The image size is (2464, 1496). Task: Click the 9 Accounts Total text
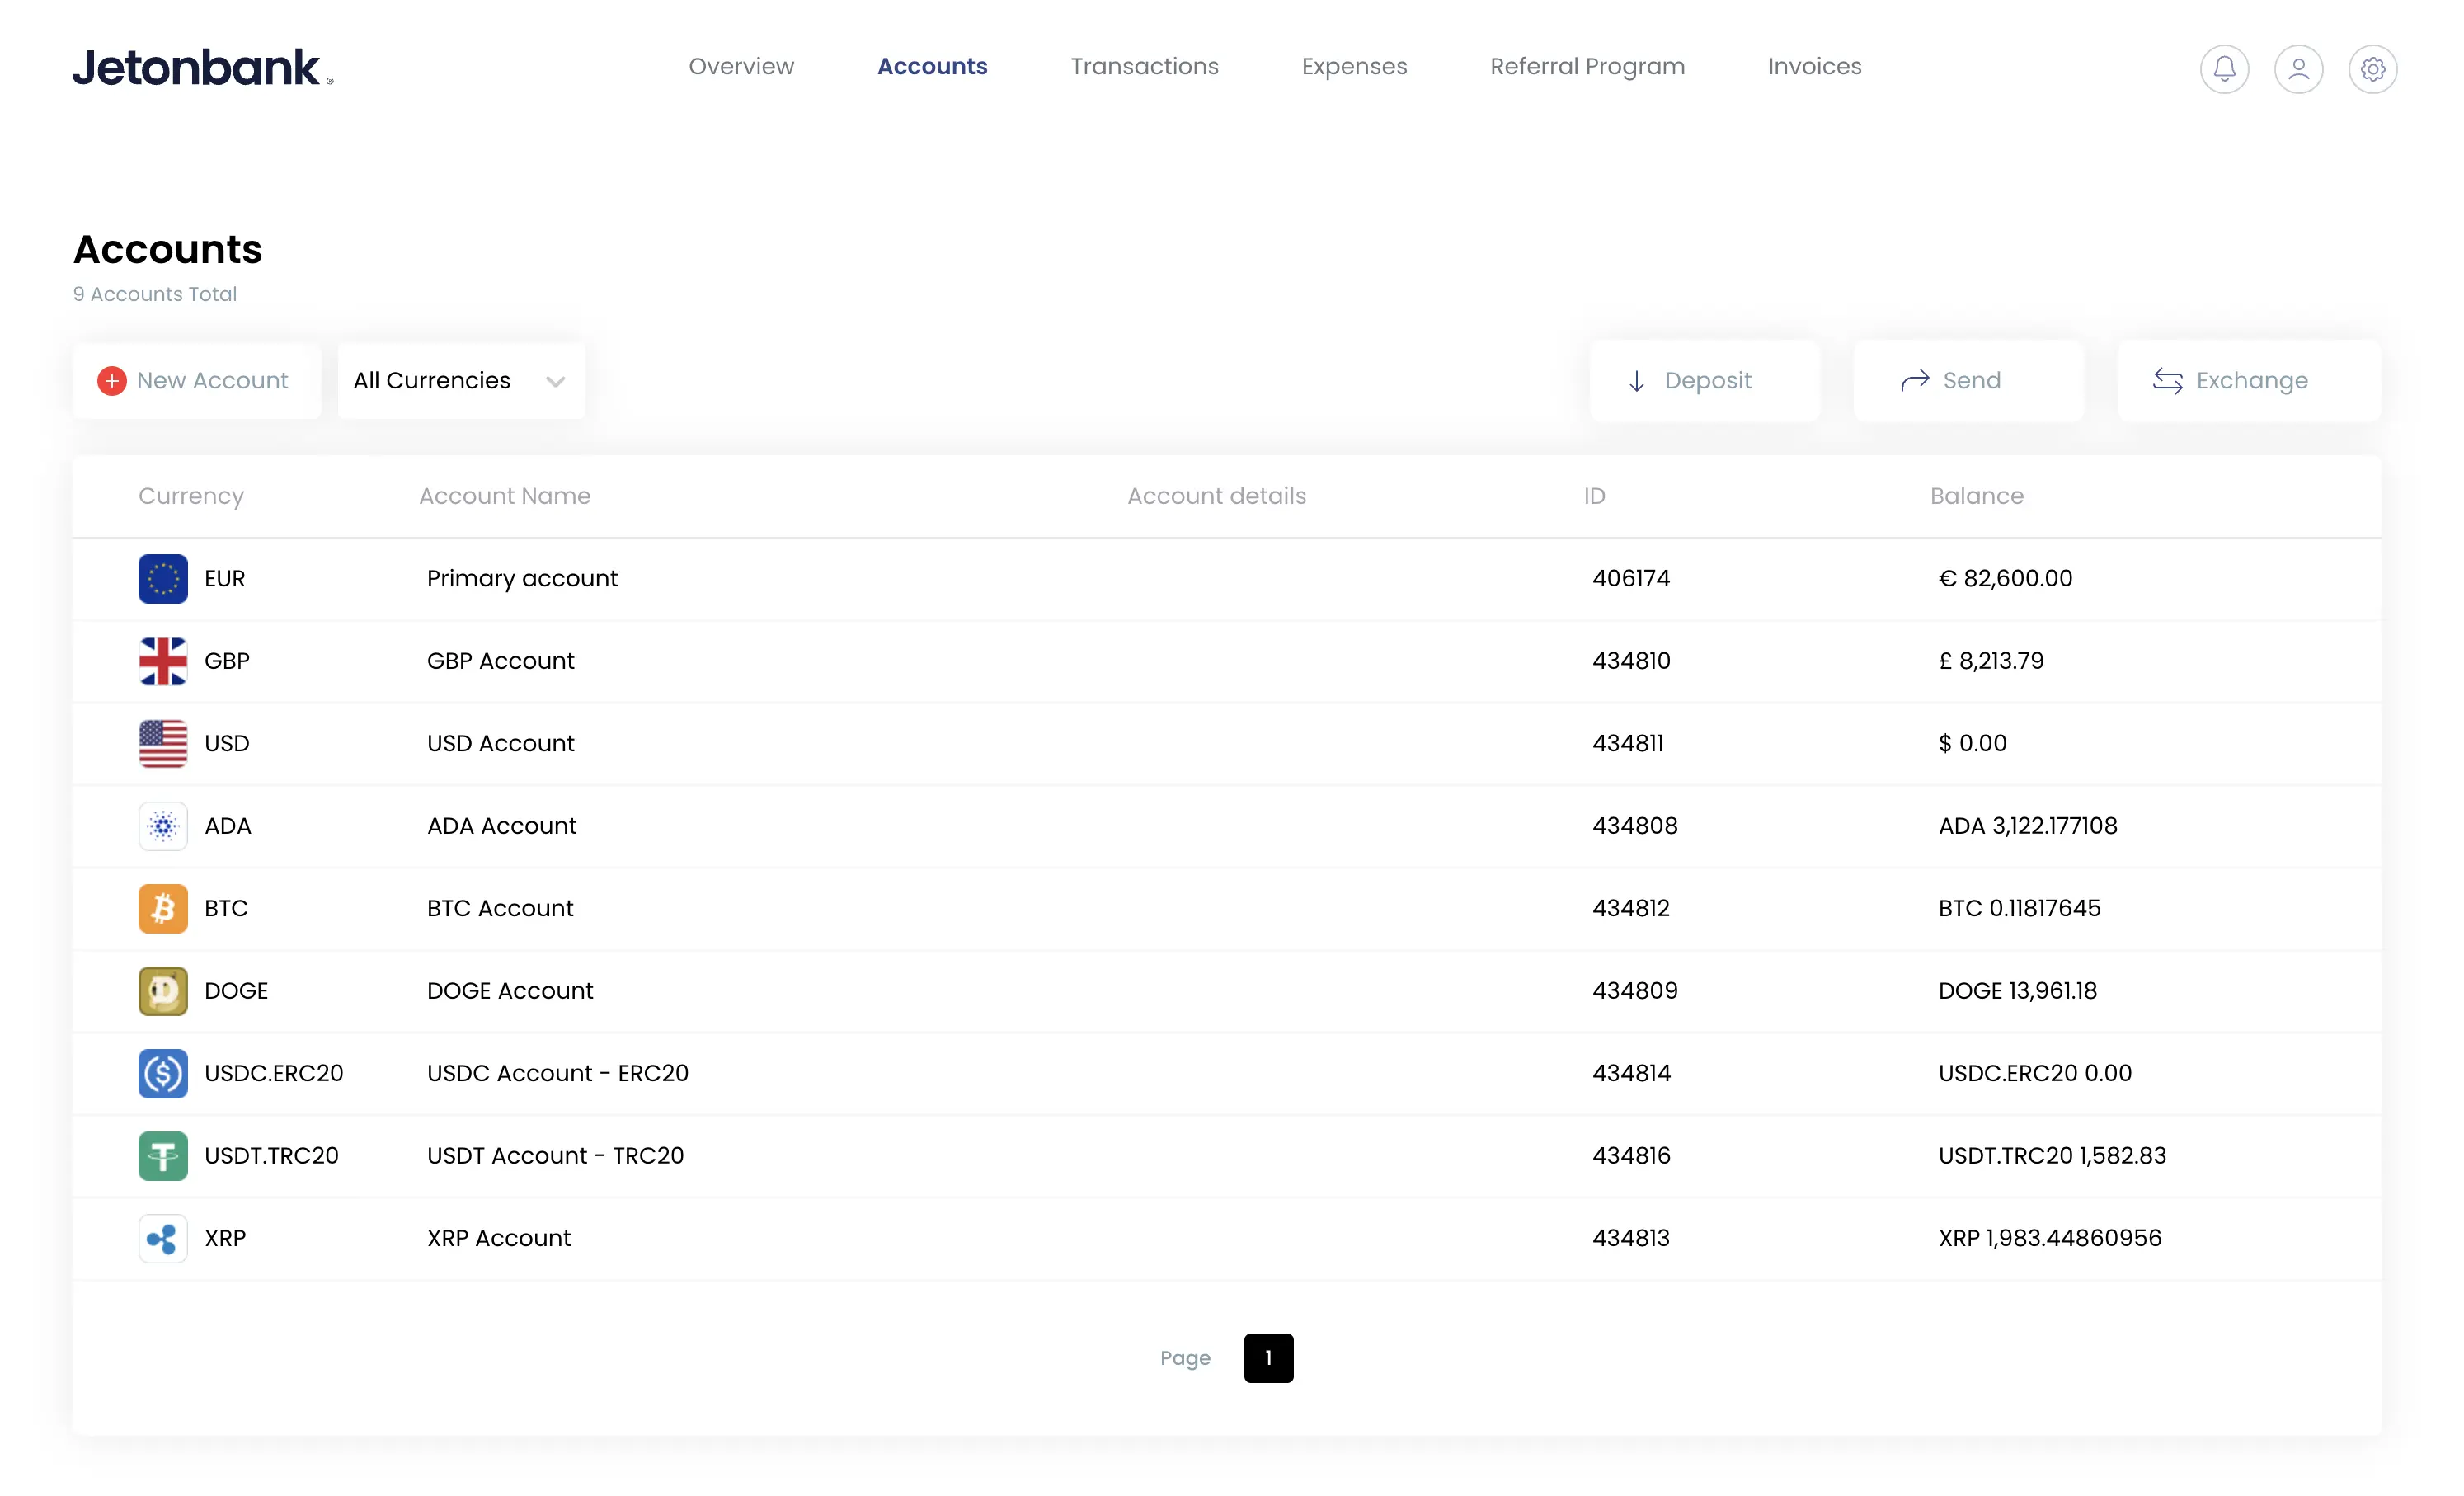tap(155, 294)
